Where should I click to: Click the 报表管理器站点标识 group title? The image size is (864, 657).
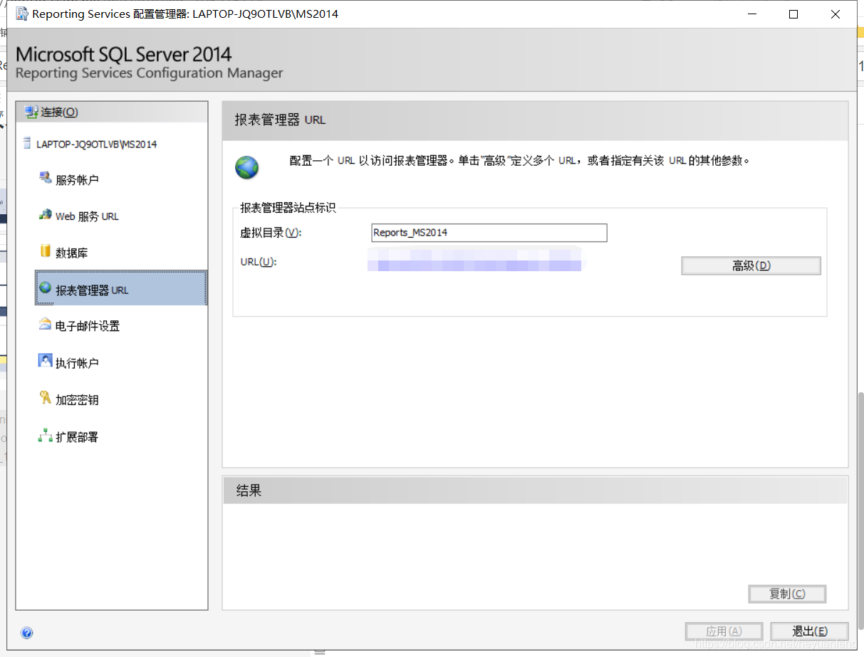[288, 208]
